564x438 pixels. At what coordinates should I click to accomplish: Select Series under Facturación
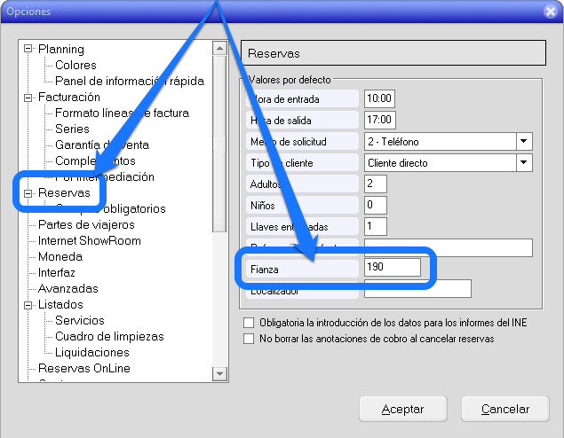(72, 129)
